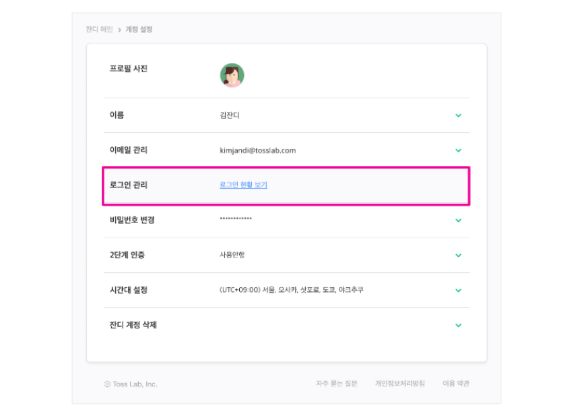Expand the 이름 row chevron

click(x=458, y=115)
